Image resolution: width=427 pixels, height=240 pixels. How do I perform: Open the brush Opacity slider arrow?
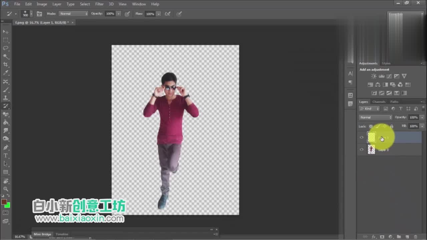click(x=118, y=14)
